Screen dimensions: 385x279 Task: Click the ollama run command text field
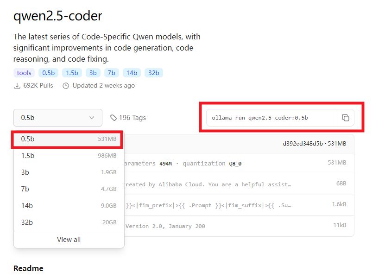tap(271, 118)
